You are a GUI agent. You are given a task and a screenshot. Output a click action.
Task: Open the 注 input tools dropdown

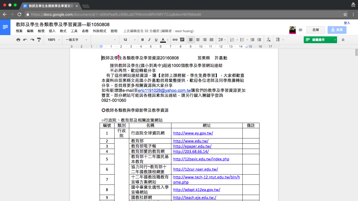(x=280, y=40)
